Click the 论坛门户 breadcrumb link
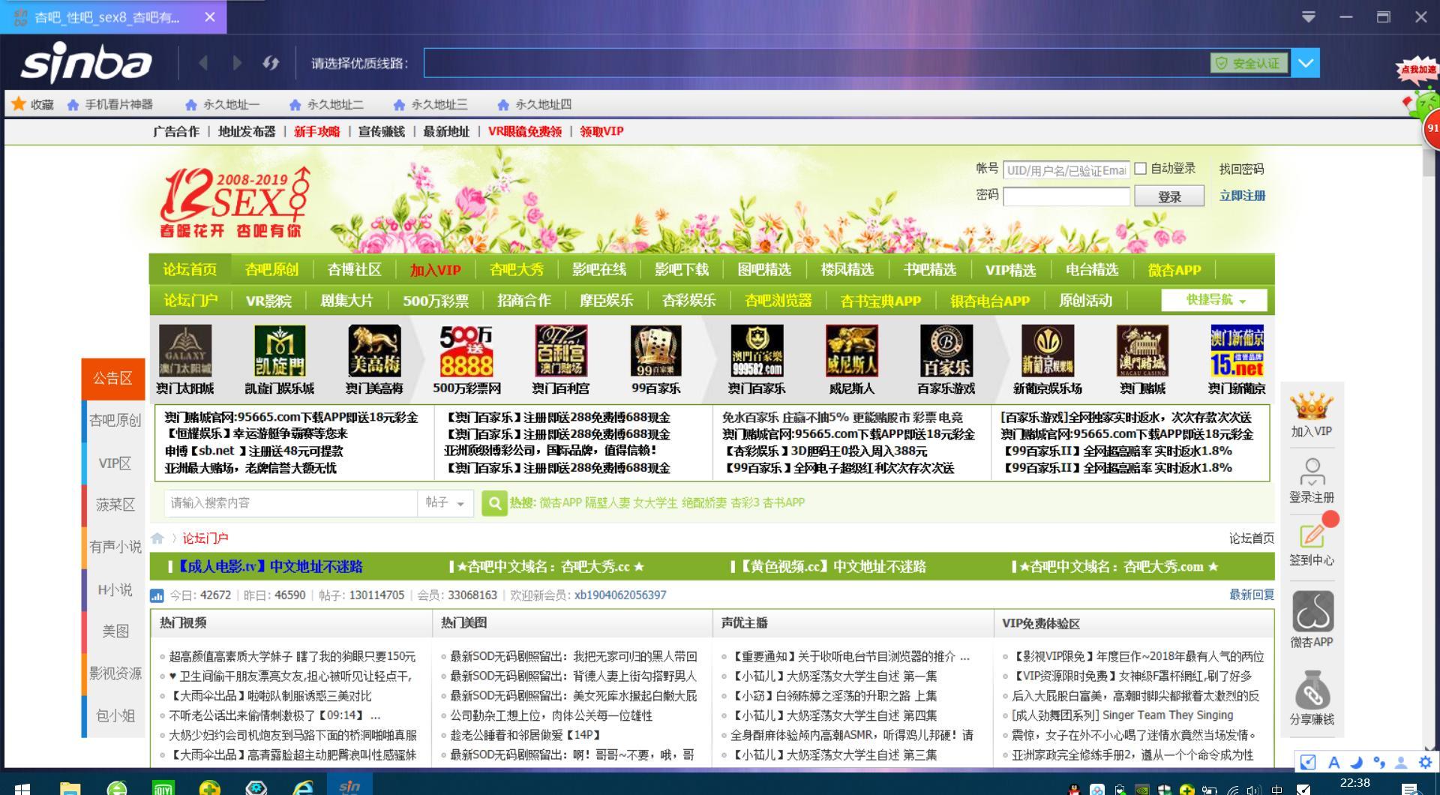 (205, 538)
